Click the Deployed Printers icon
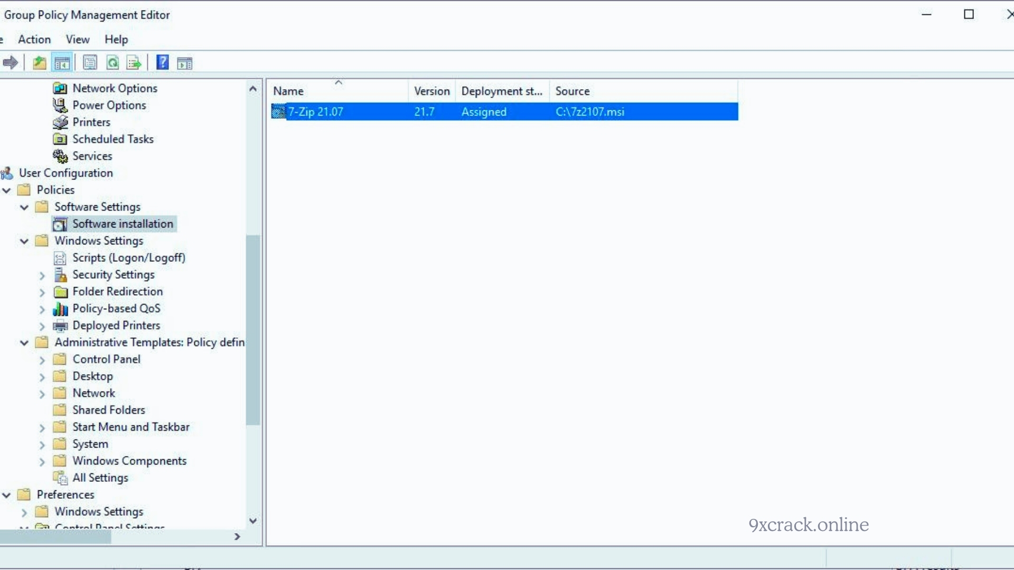This screenshot has height=570, width=1014. 61,326
